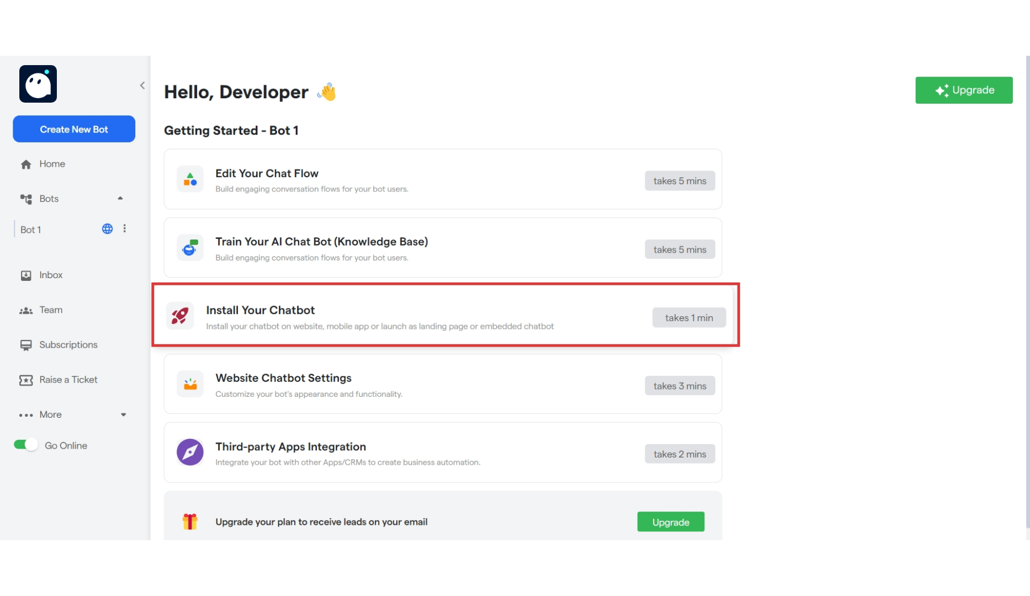Collapse the sidebar with the arrow chevron
The width and height of the screenshot is (1030, 596).
coord(142,85)
